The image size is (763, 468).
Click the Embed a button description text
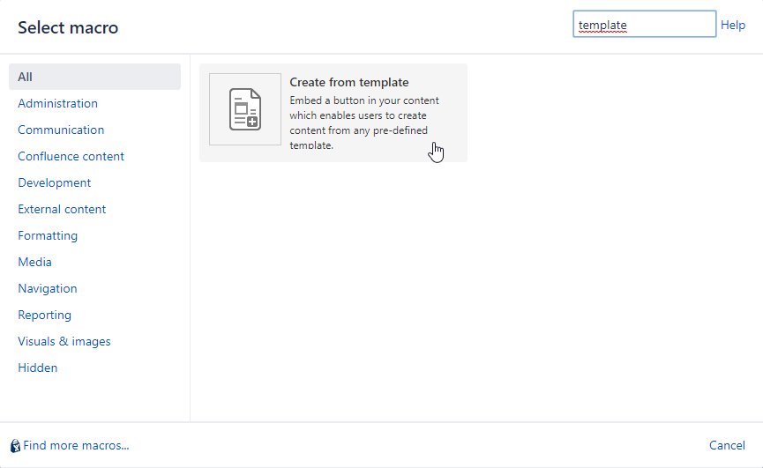[x=364, y=123]
